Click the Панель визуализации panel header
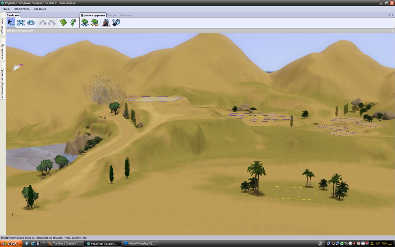The image size is (395, 247). (x=200, y=31)
